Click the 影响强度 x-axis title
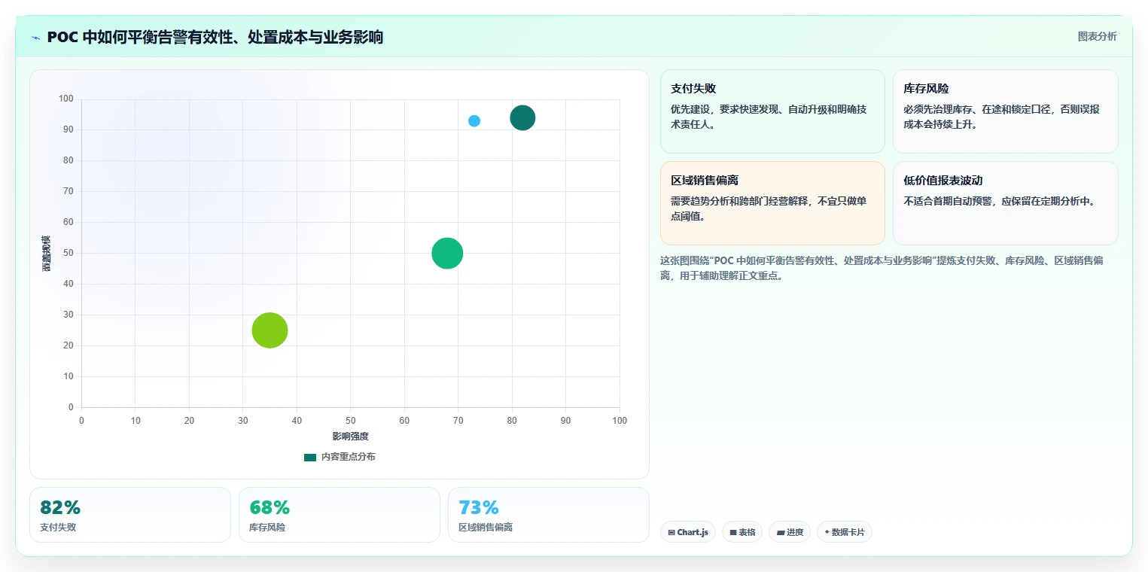 [x=350, y=437]
